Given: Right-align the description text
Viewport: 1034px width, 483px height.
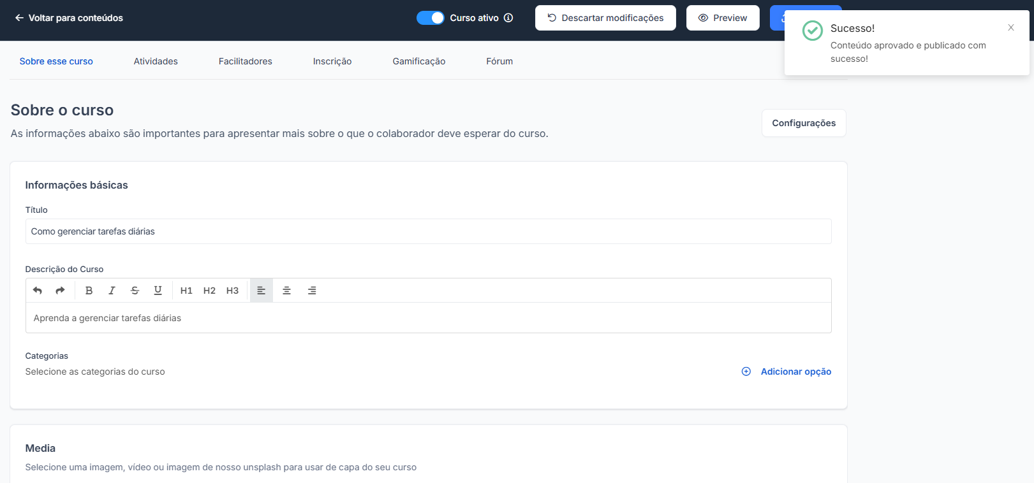Looking at the screenshot, I should pyautogui.click(x=312, y=291).
